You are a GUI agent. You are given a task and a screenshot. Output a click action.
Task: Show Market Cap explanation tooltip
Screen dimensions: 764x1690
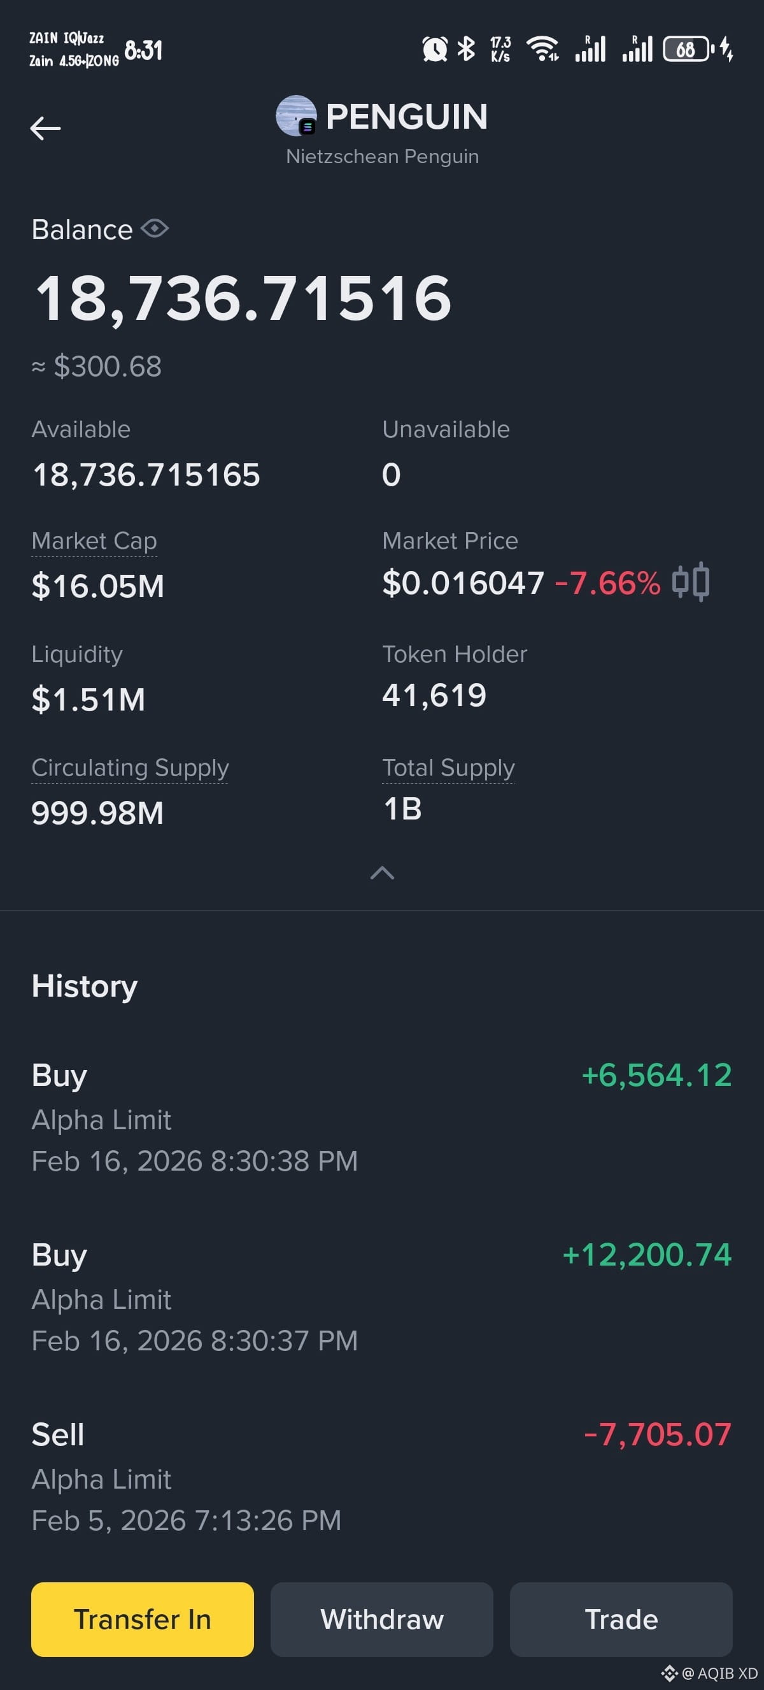(x=94, y=541)
